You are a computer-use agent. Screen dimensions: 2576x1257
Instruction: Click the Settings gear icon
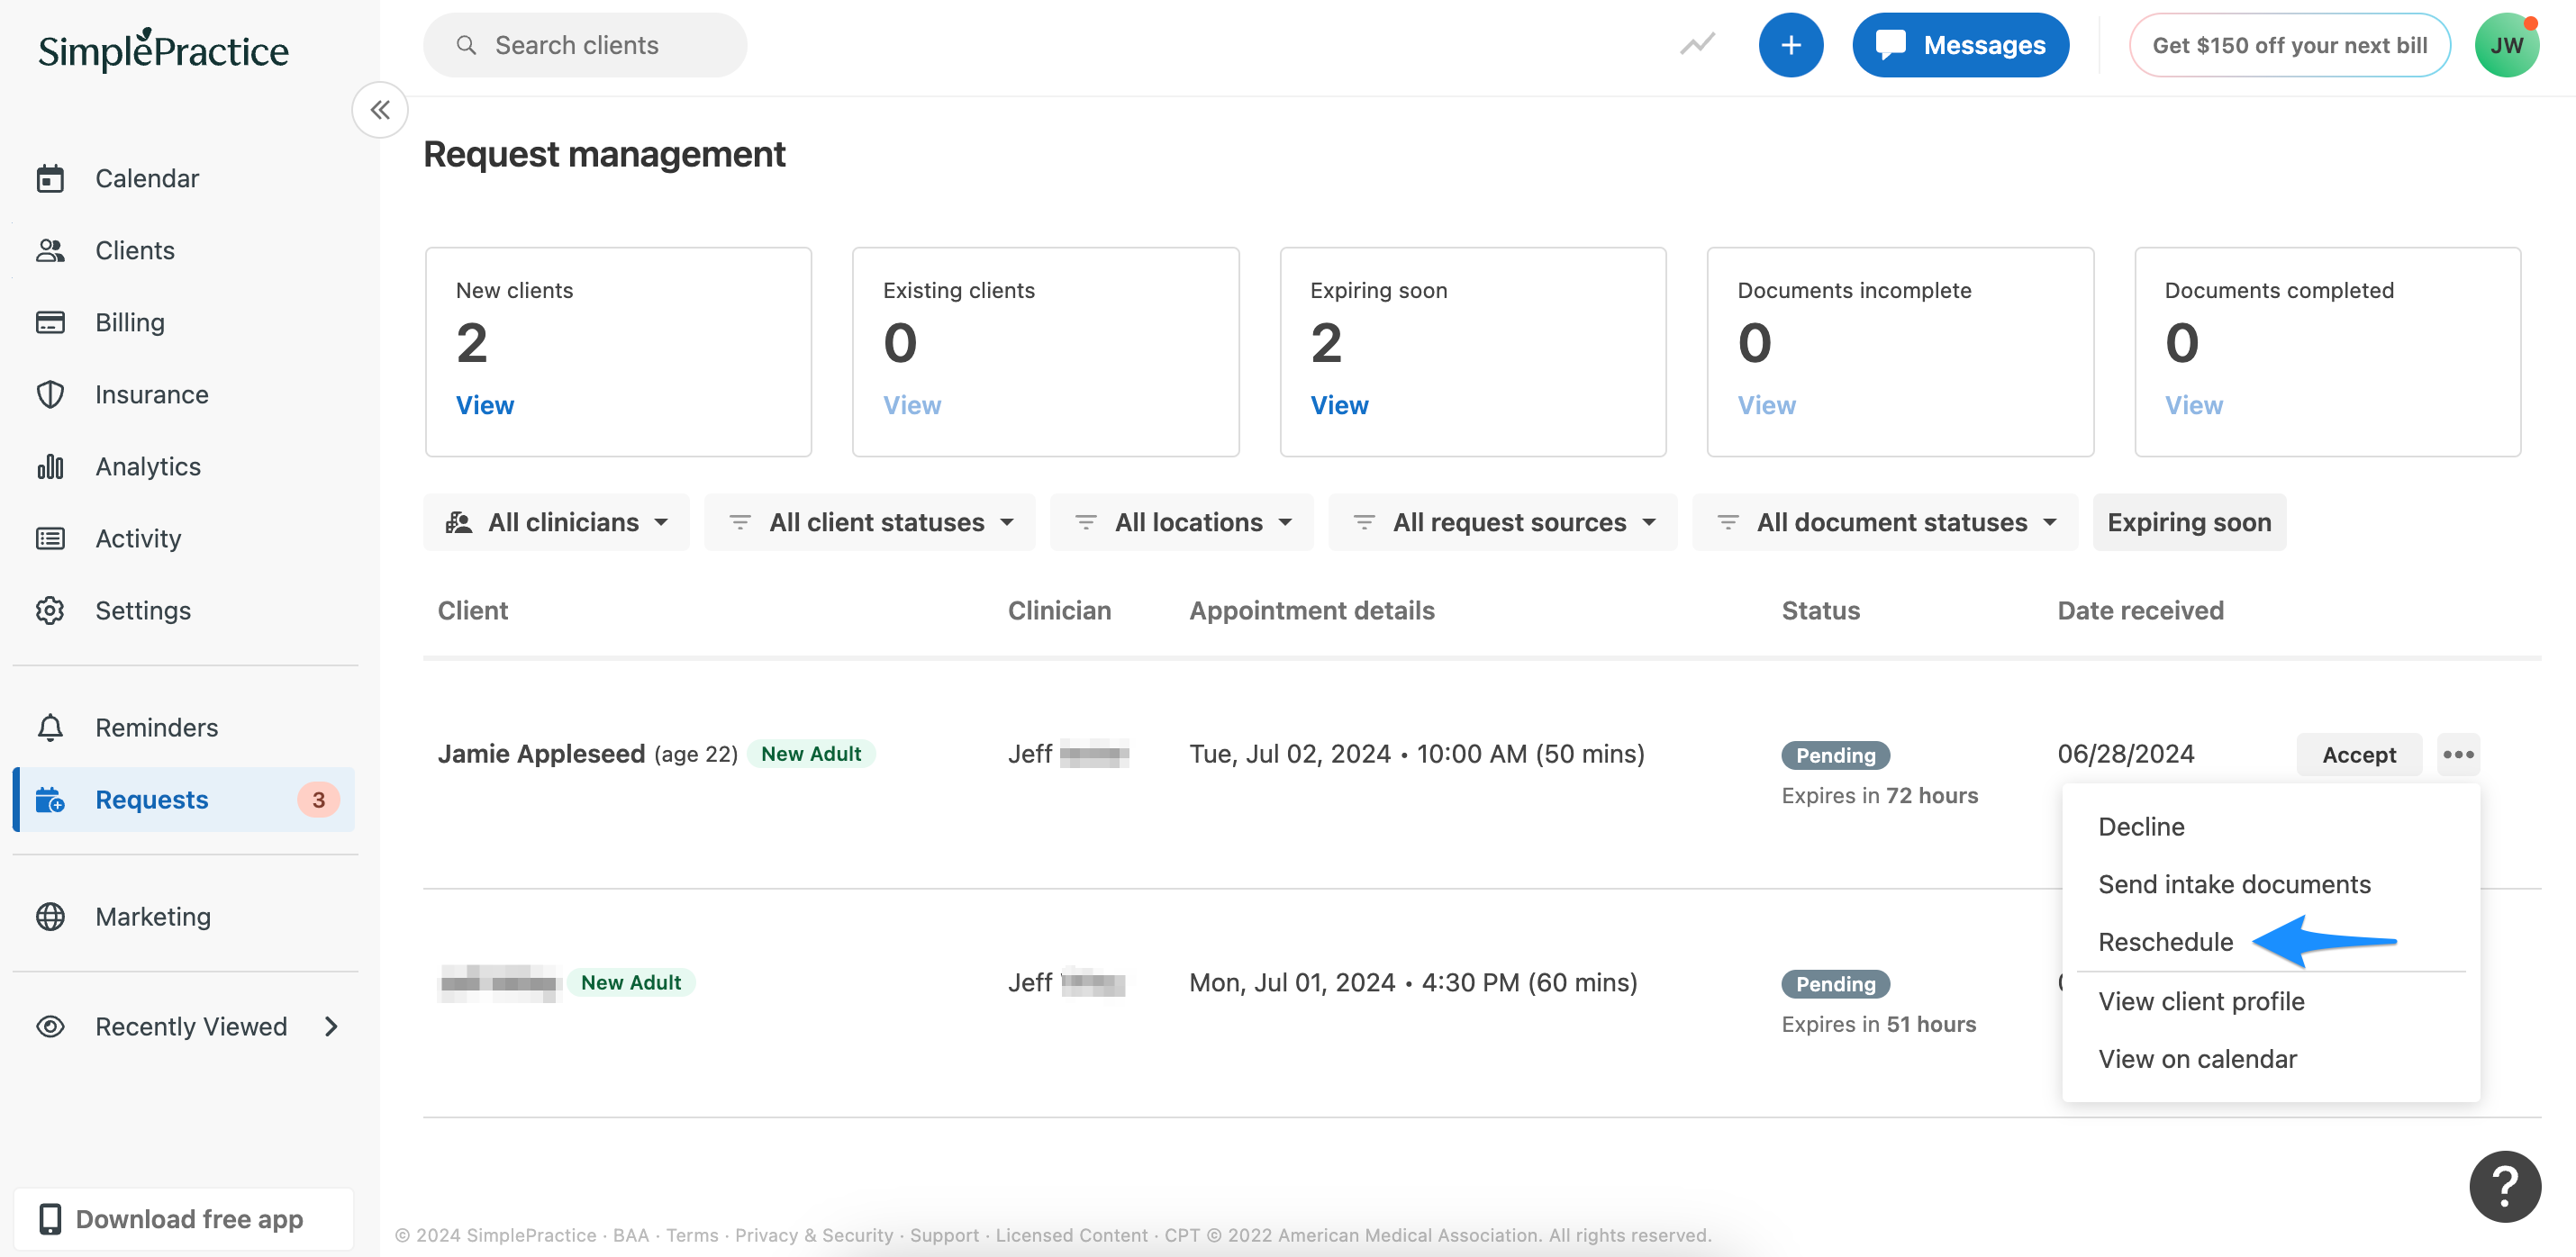[50, 610]
